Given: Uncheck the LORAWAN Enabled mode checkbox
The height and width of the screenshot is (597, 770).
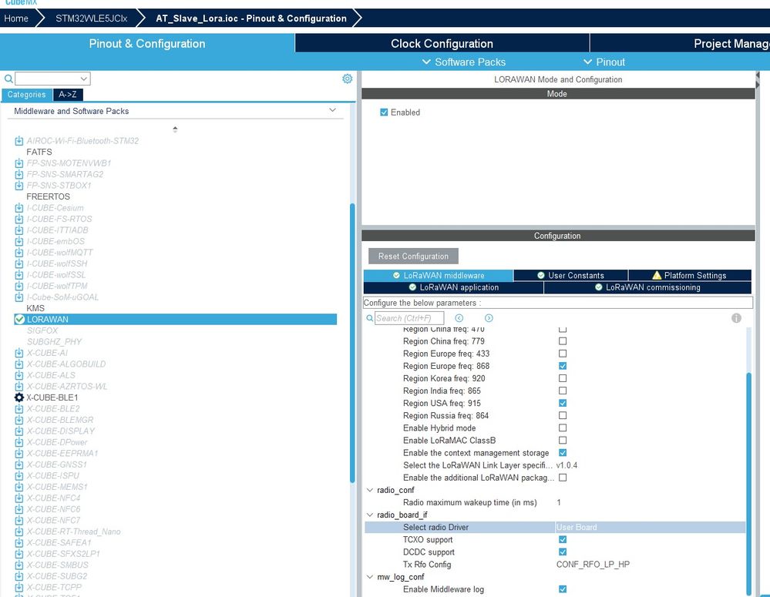Looking at the screenshot, I should tap(384, 112).
